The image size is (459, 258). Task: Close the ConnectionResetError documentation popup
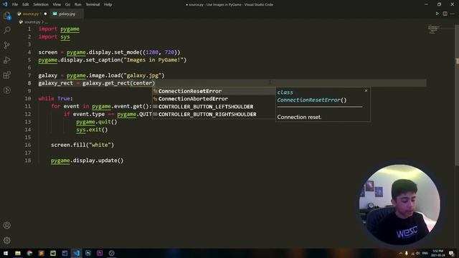pos(366,91)
